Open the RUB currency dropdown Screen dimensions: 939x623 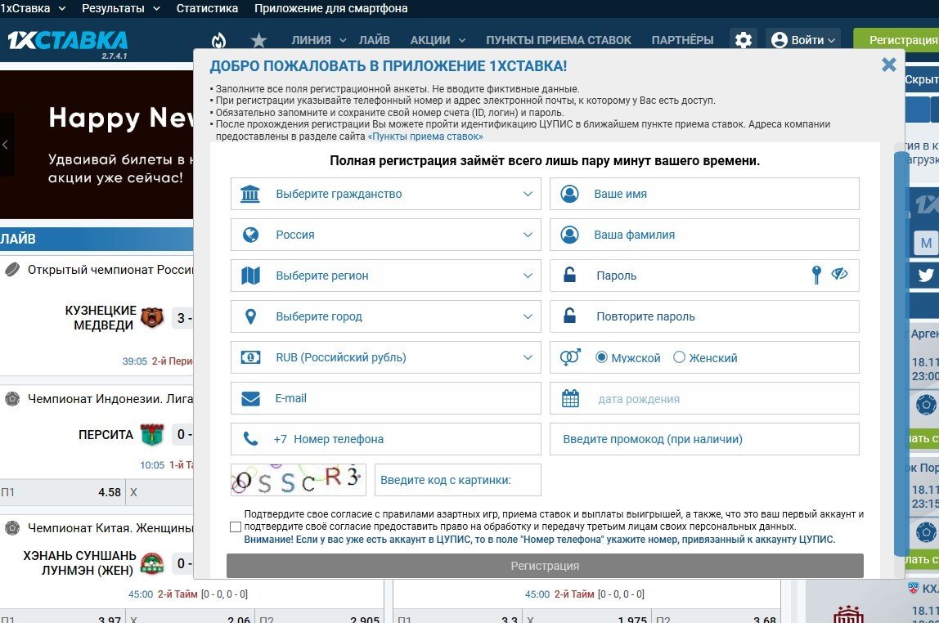pos(385,357)
